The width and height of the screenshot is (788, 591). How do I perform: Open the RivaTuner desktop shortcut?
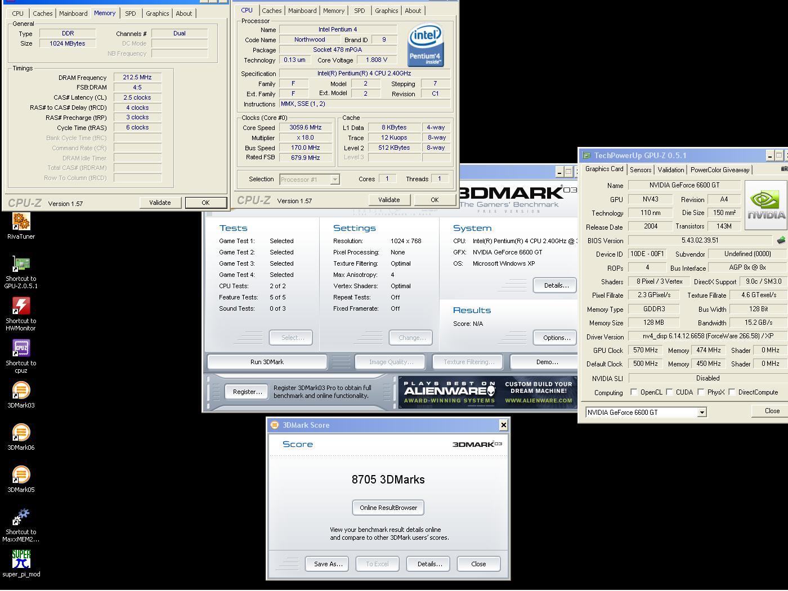[x=21, y=222]
